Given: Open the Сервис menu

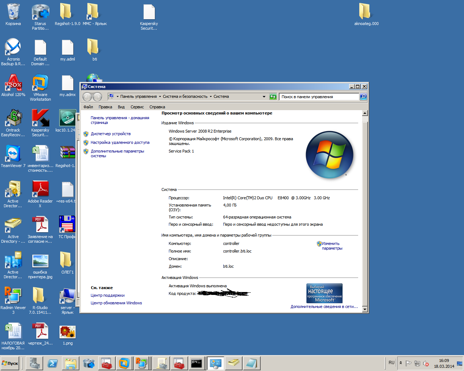Looking at the screenshot, I should pos(137,107).
